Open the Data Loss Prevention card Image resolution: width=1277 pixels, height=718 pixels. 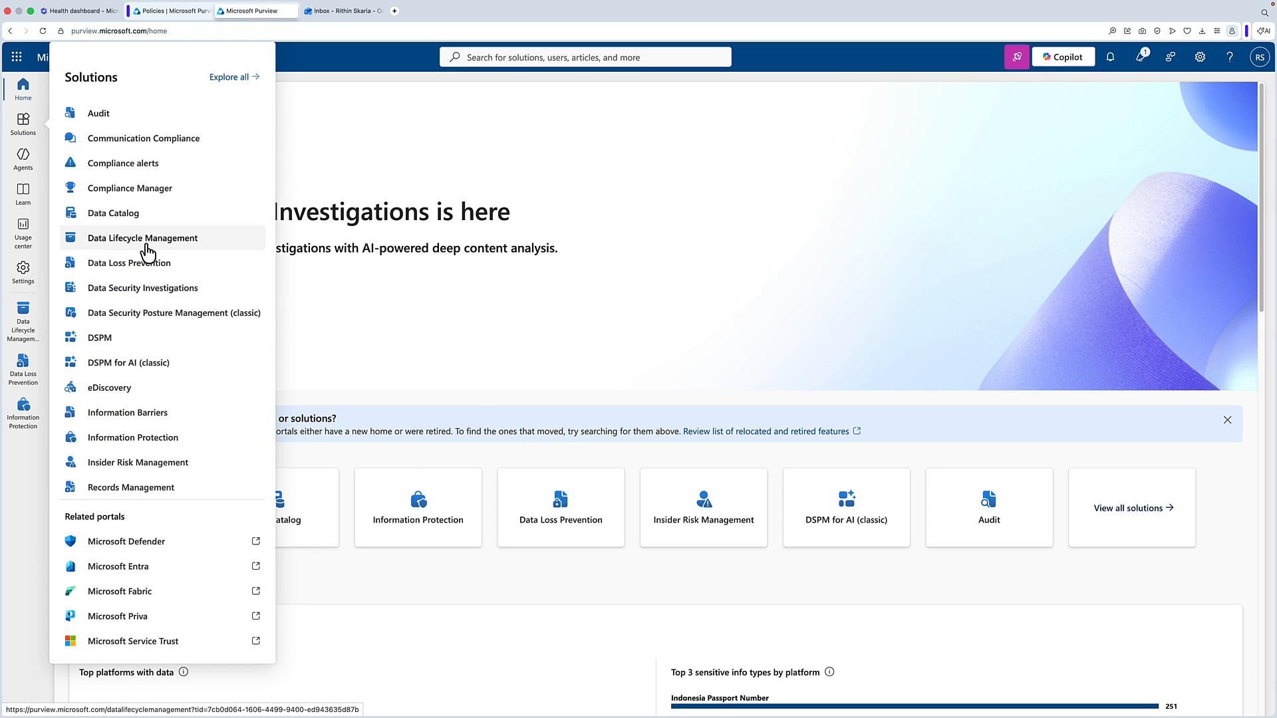pyautogui.click(x=561, y=508)
